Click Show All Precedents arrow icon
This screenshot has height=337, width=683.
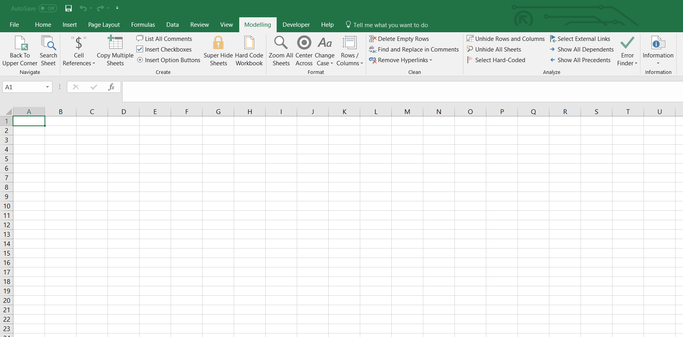coord(553,60)
